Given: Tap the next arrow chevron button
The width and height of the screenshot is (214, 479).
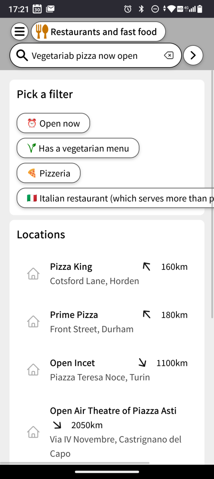Looking at the screenshot, I should click(193, 55).
